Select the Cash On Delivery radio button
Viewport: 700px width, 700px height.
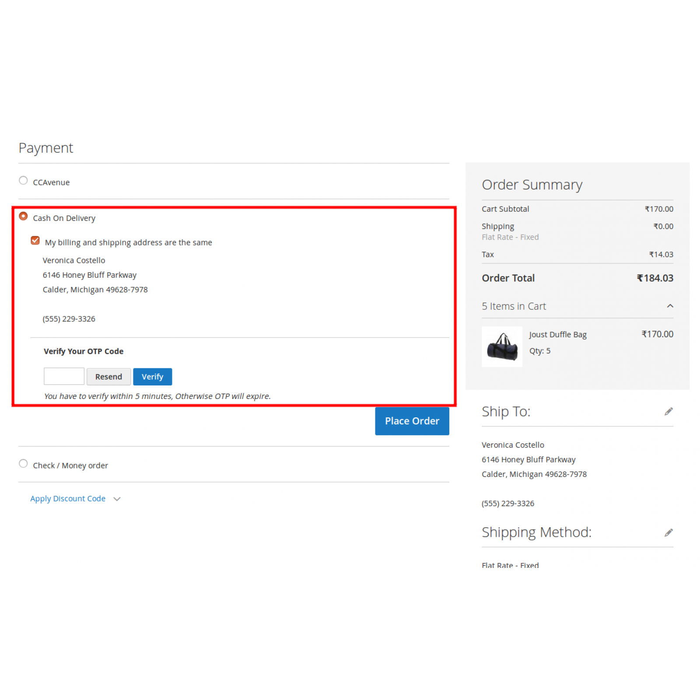tap(23, 216)
